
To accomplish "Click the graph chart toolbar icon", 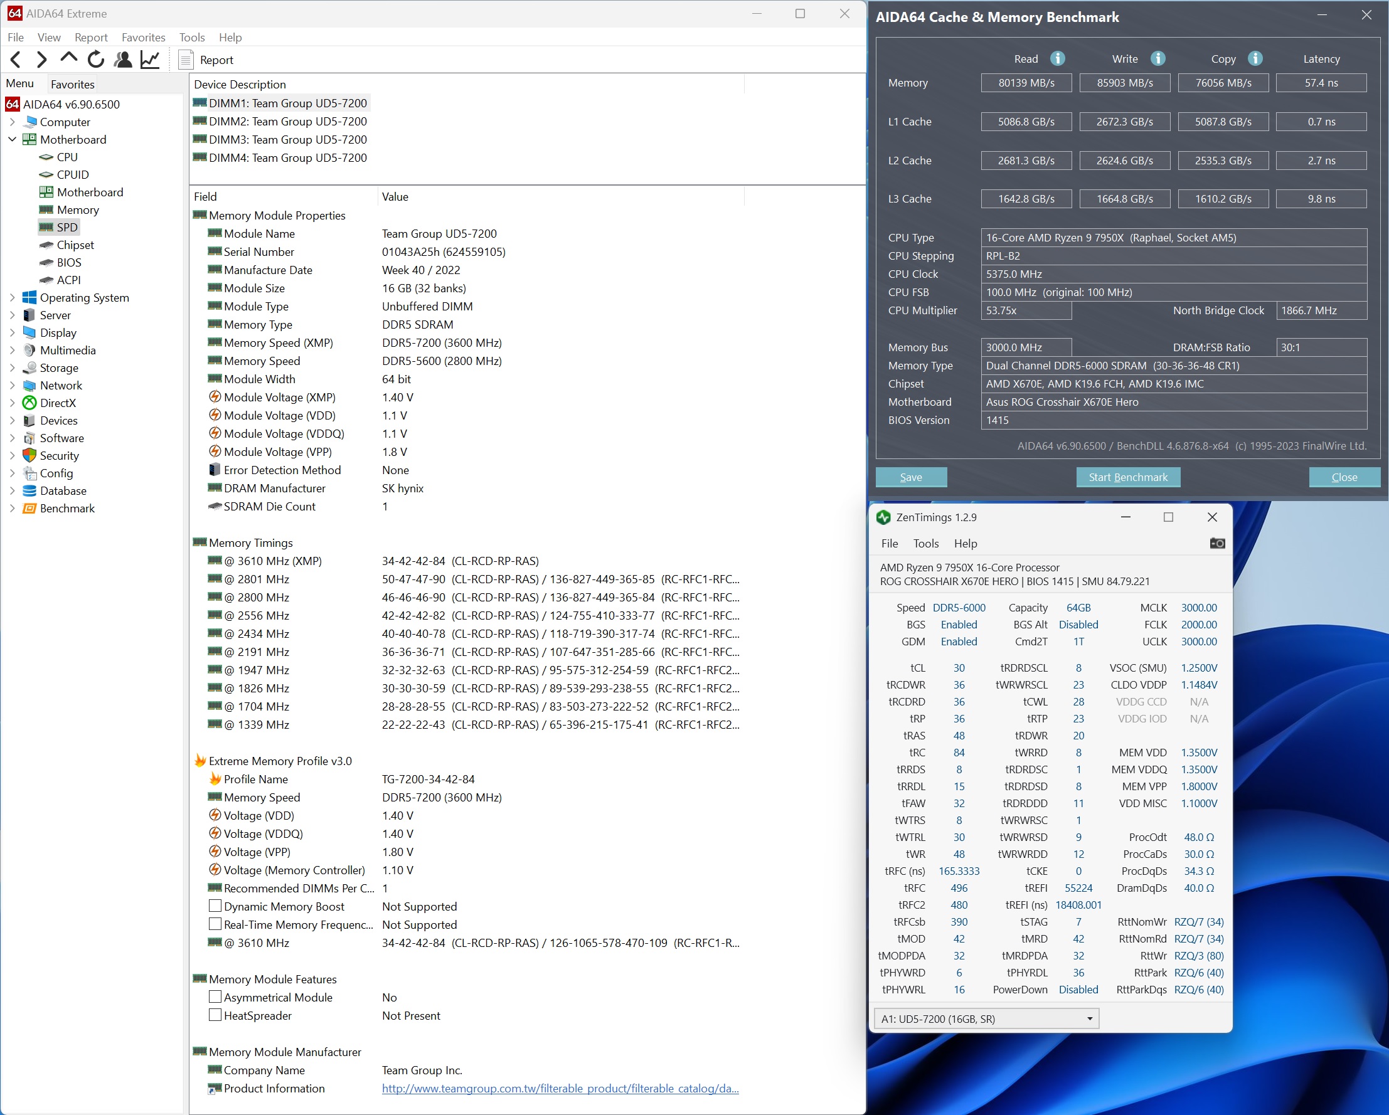I will tap(150, 60).
